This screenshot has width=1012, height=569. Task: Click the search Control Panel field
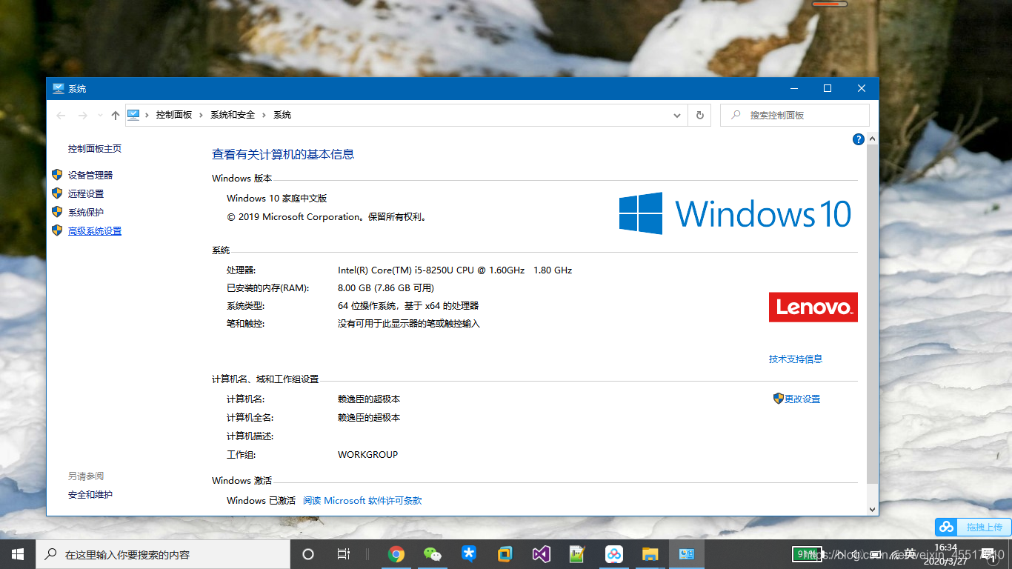pos(795,116)
